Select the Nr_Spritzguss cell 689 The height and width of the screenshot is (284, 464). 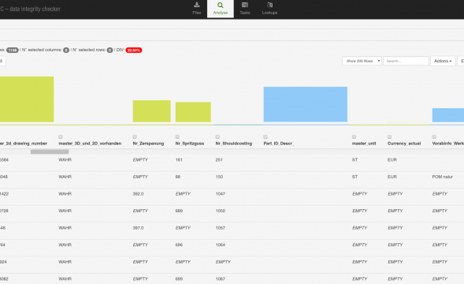179,211
